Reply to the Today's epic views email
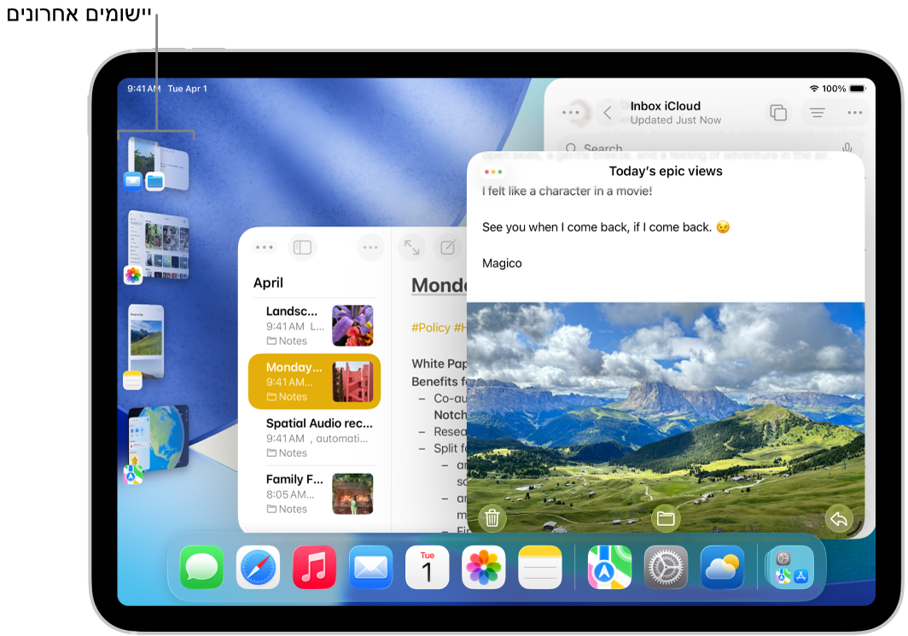 (x=839, y=518)
